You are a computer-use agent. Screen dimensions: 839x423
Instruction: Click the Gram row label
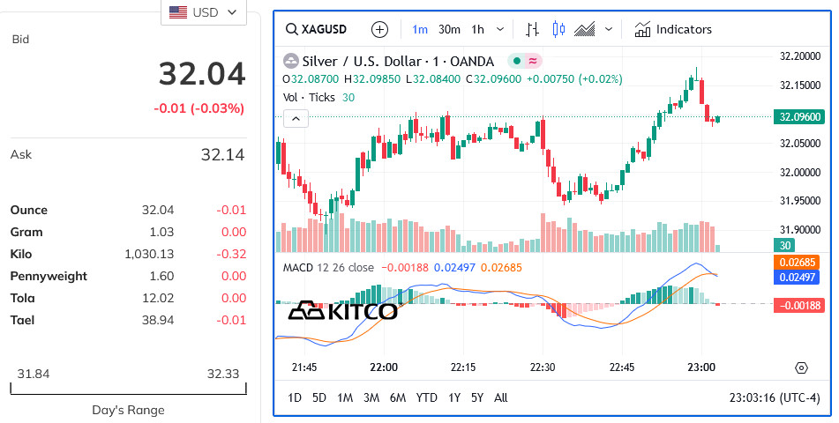(x=26, y=232)
